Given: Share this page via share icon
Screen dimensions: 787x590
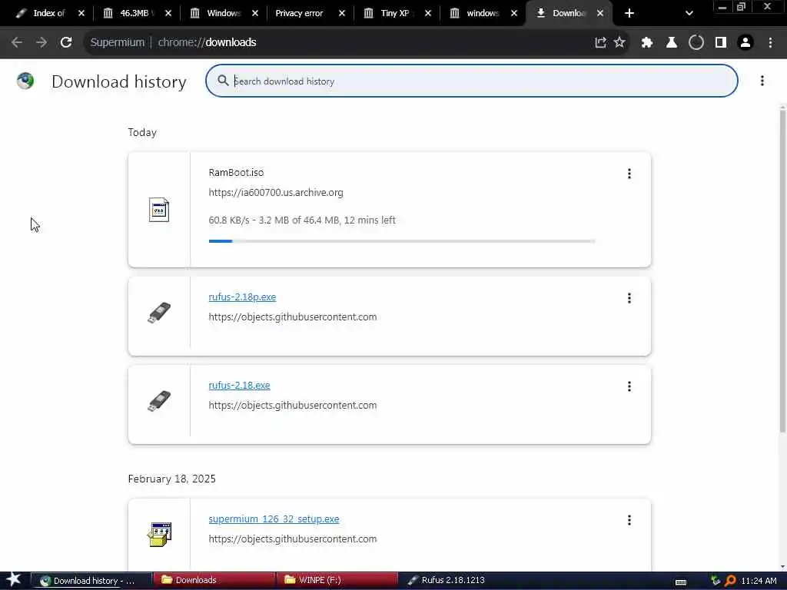Looking at the screenshot, I should (600, 43).
